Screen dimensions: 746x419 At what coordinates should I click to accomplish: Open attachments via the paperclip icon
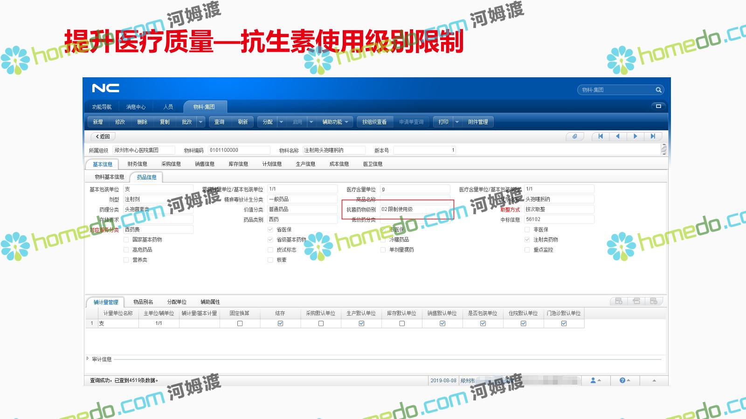[574, 136]
